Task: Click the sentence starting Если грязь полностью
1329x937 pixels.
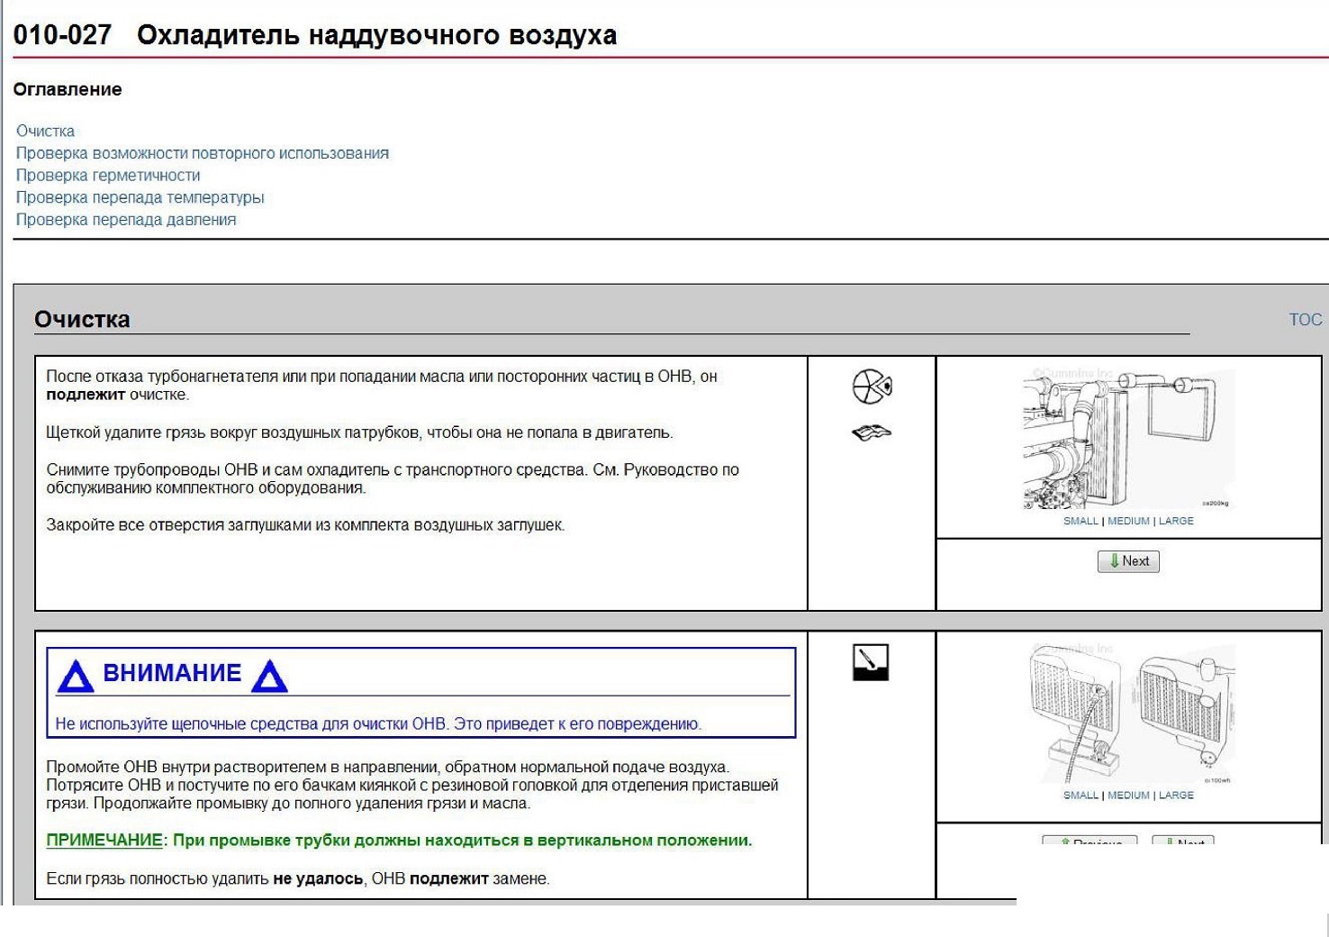Action: [298, 878]
